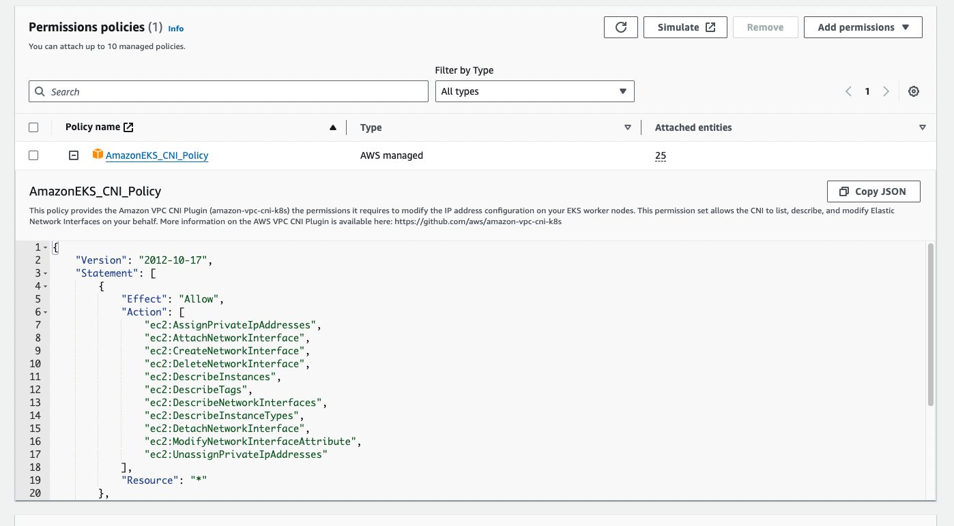Click the AWS managed type cell
This screenshot has height=526, width=954.
(x=392, y=155)
